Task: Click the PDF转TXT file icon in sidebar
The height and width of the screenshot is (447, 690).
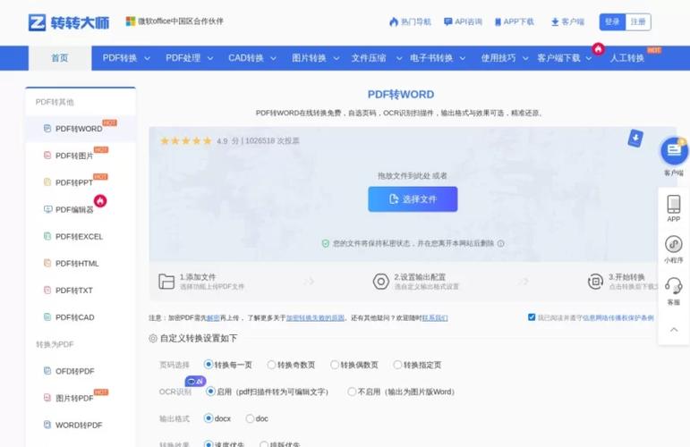Action: [47, 290]
